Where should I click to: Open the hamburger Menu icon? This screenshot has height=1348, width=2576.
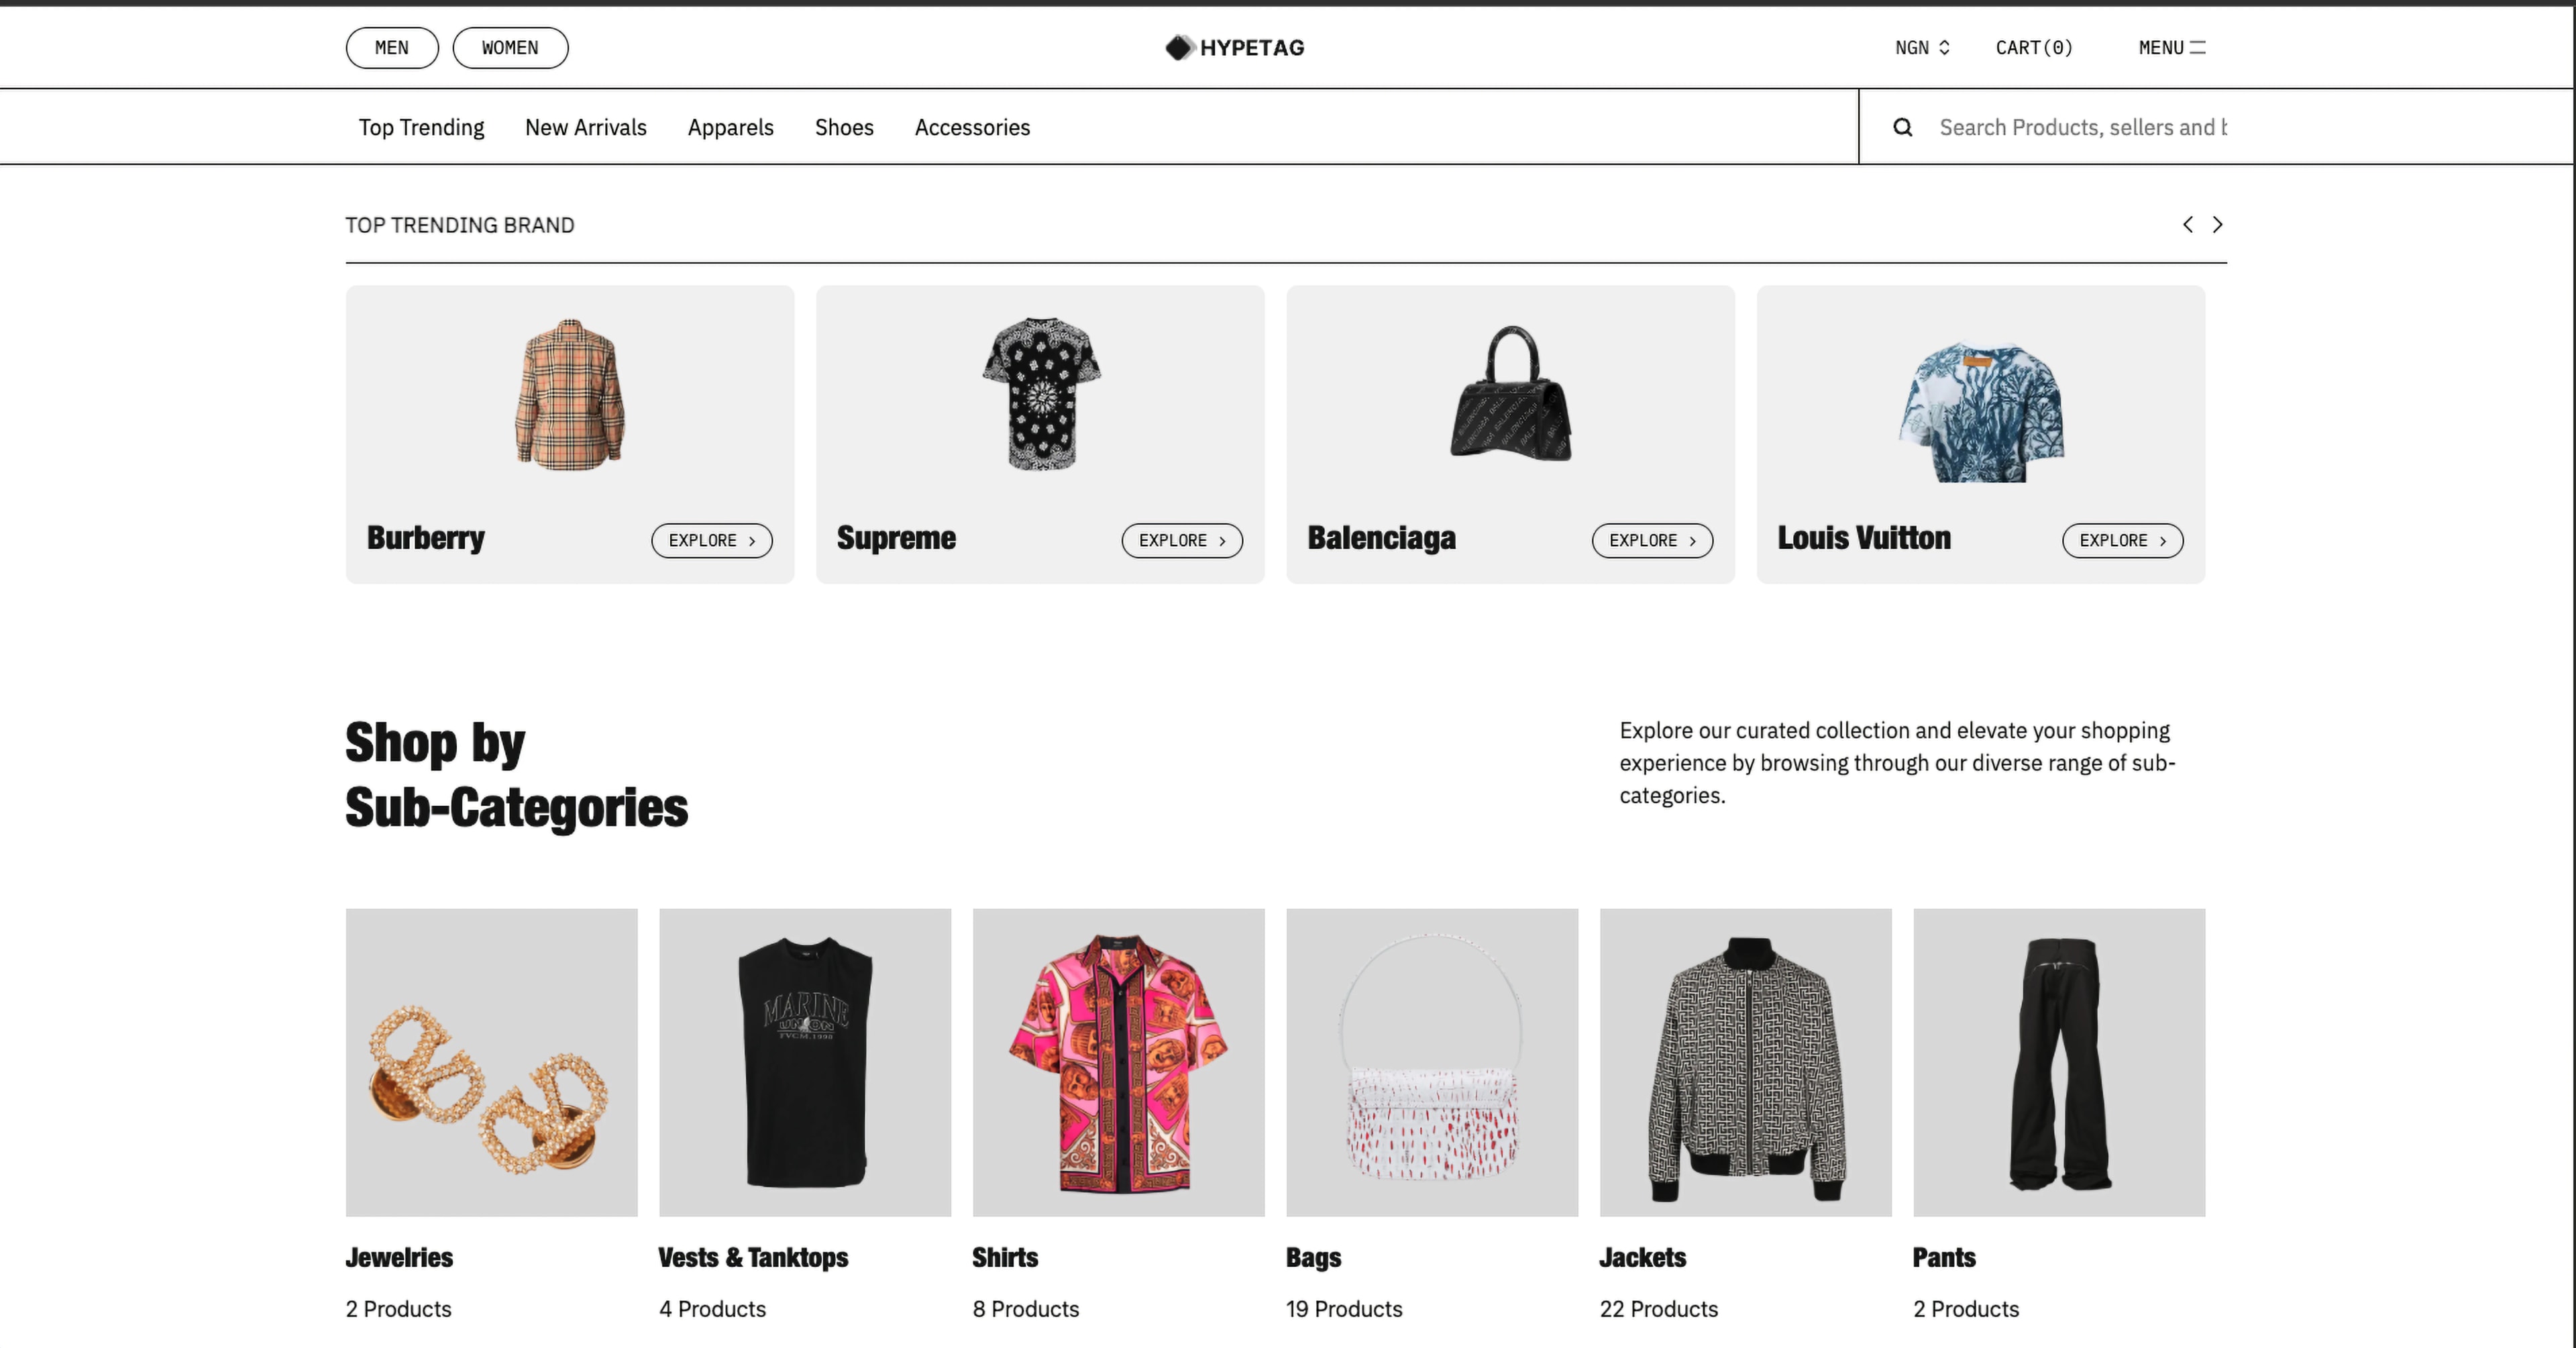tap(2197, 48)
